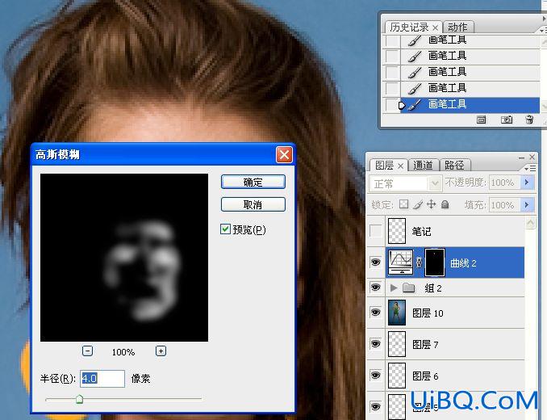This screenshot has height=420, width=547.
Task: Hide the 图层 6 eye icon
Action: click(x=375, y=376)
